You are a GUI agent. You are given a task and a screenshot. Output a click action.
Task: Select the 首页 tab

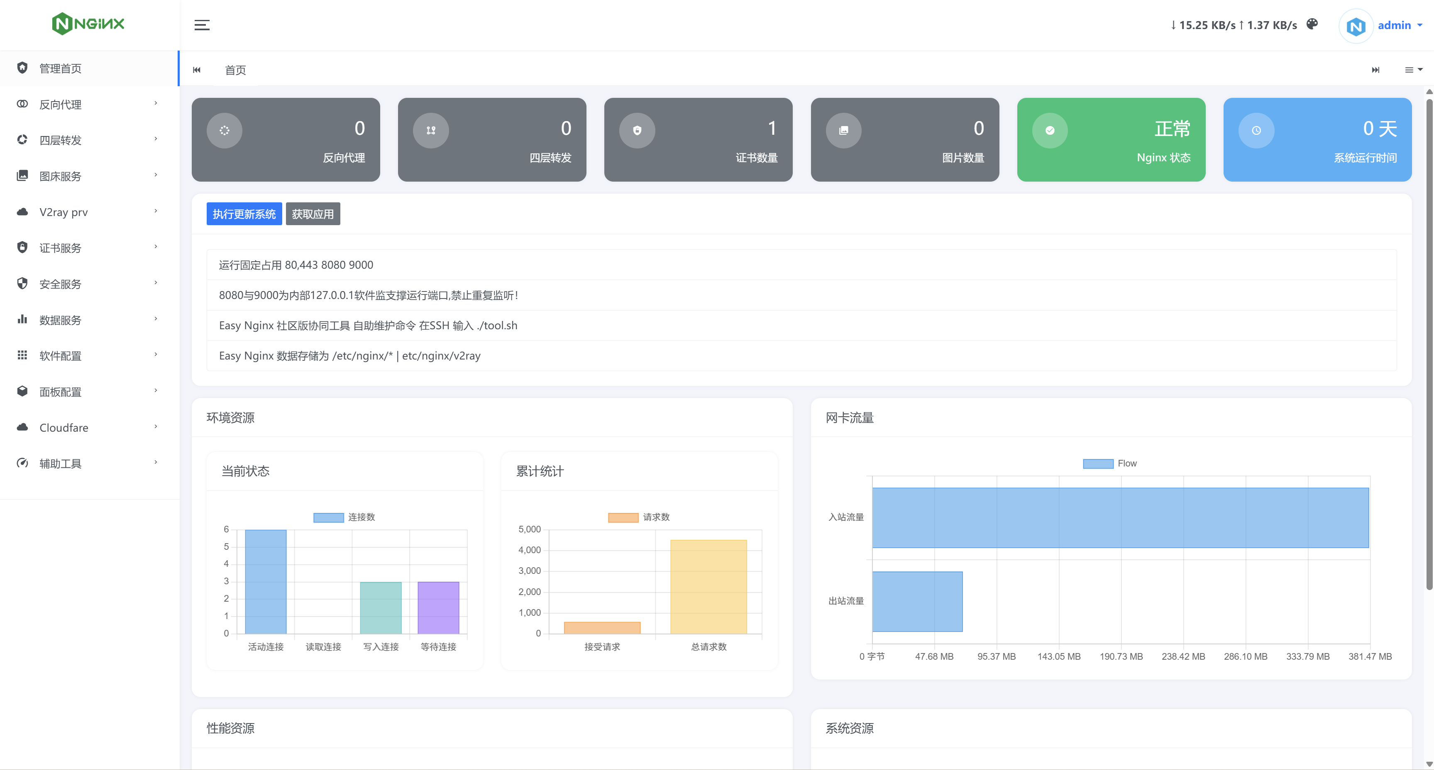coord(235,70)
